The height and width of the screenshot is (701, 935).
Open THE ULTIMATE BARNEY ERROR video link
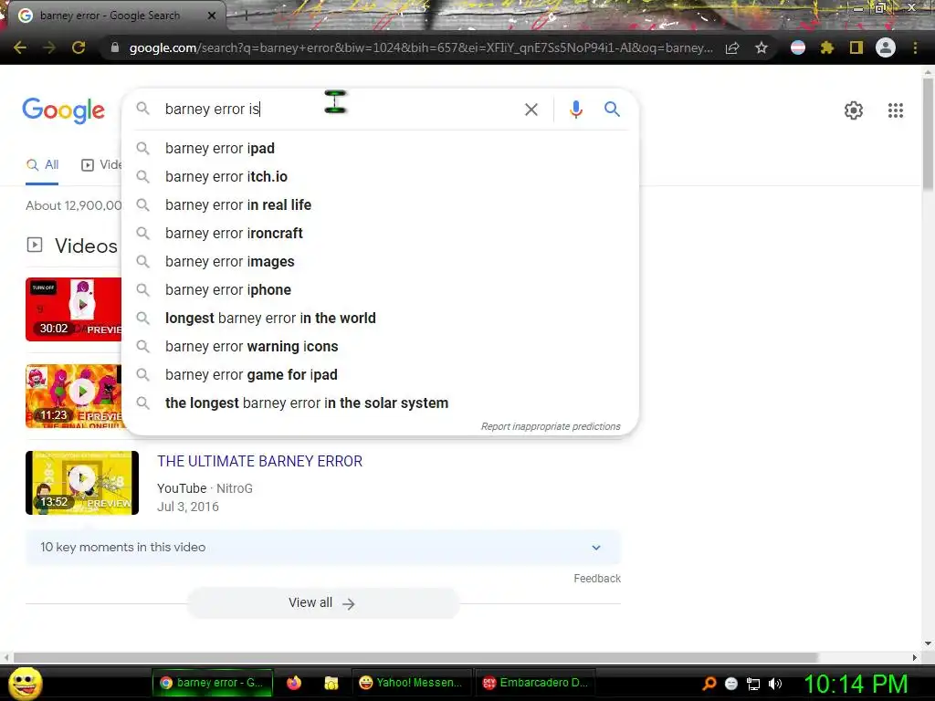(x=259, y=461)
